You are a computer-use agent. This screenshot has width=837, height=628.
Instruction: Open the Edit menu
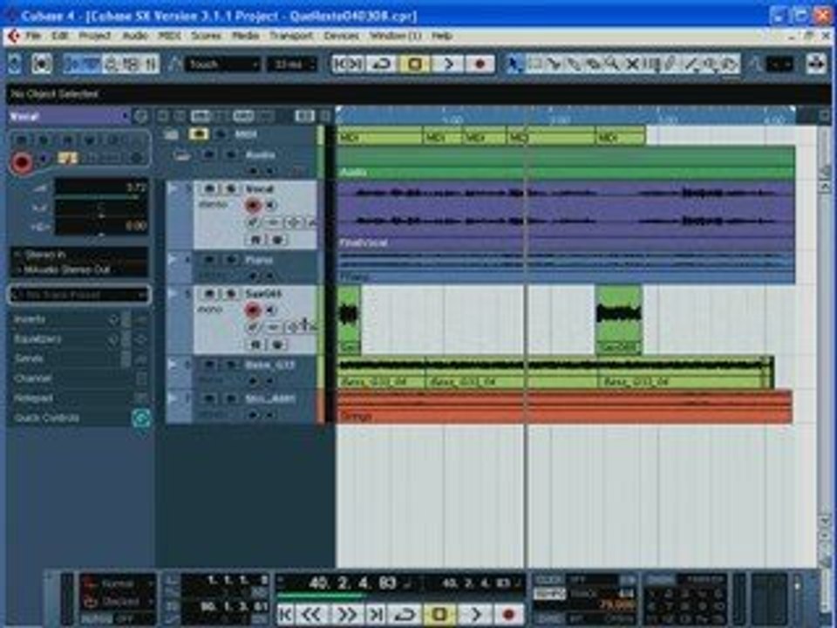pos(60,36)
